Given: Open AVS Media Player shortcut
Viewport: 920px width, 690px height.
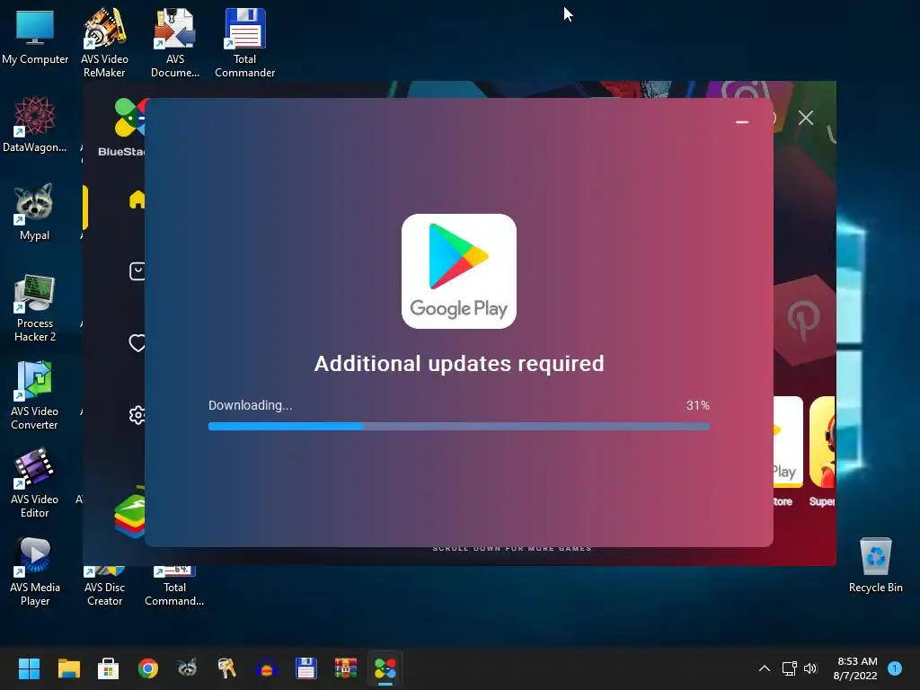Looking at the screenshot, I should (35, 571).
